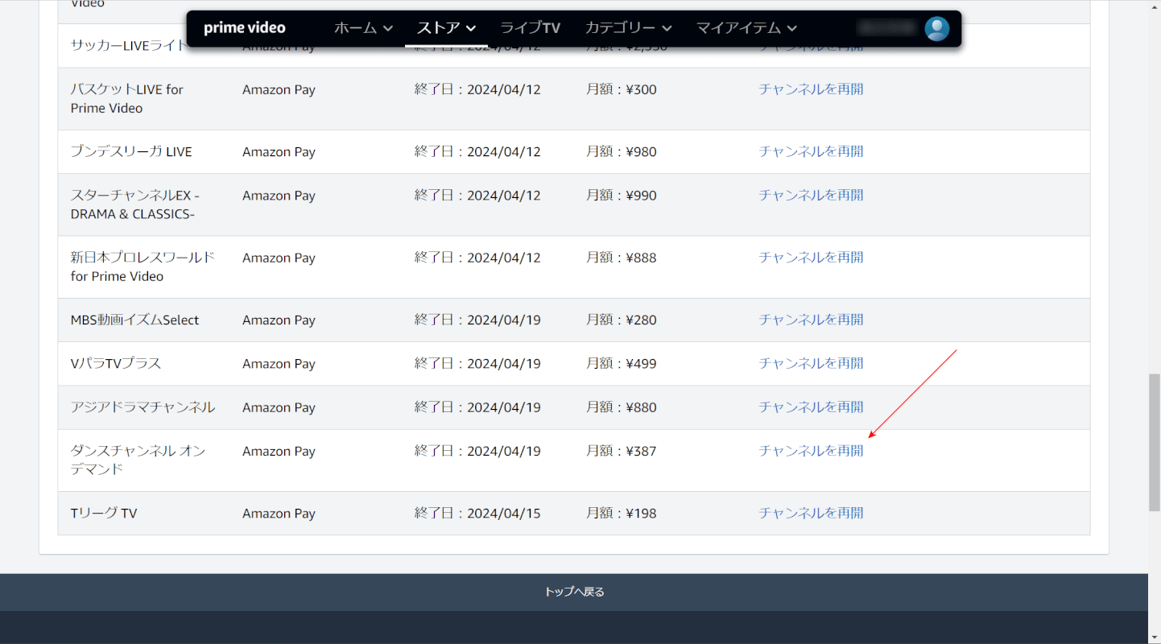Click end date in ダンスチャンネル row
This screenshot has height=644, width=1161.
point(477,451)
